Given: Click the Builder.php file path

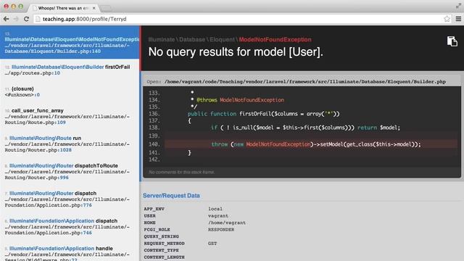Looking at the screenshot, I should pyautogui.click(x=305, y=82).
